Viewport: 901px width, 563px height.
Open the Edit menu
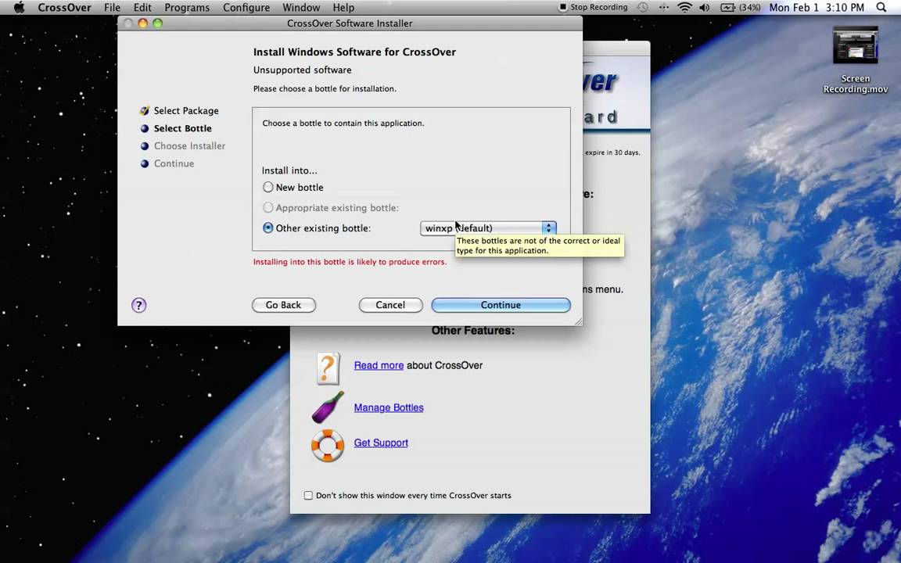tap(142, 8)
